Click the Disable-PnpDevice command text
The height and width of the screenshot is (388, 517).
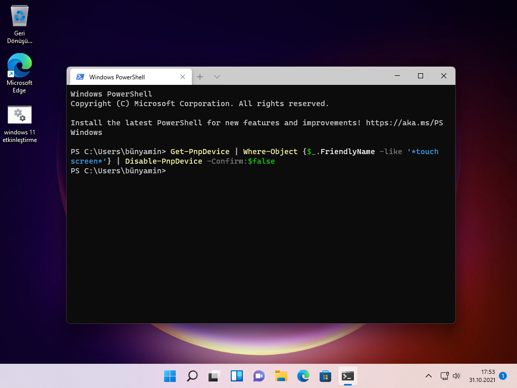point(164,161)
